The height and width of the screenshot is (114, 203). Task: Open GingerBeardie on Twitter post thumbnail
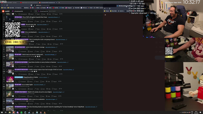coord(10,79)
